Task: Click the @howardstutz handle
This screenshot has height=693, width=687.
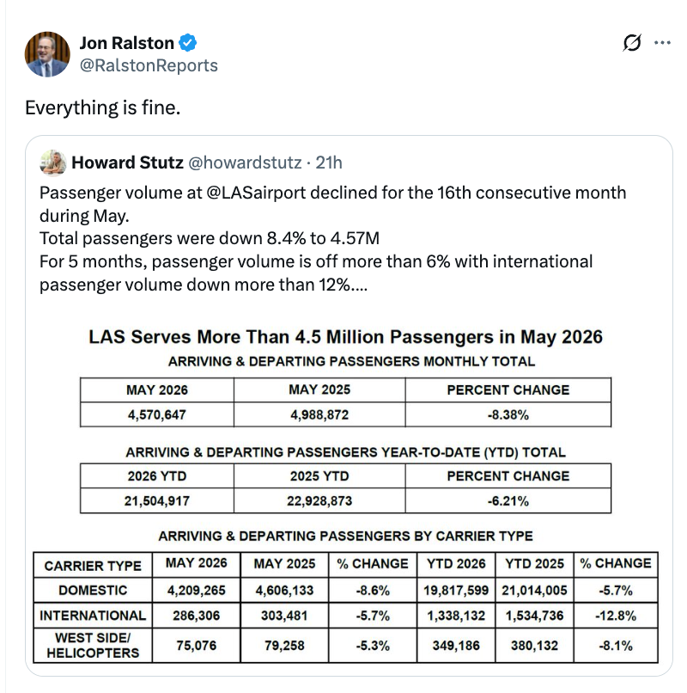Action: (245, 163)
